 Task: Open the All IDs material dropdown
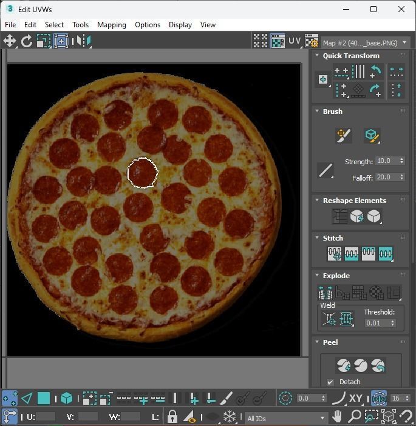pos(286,418)
